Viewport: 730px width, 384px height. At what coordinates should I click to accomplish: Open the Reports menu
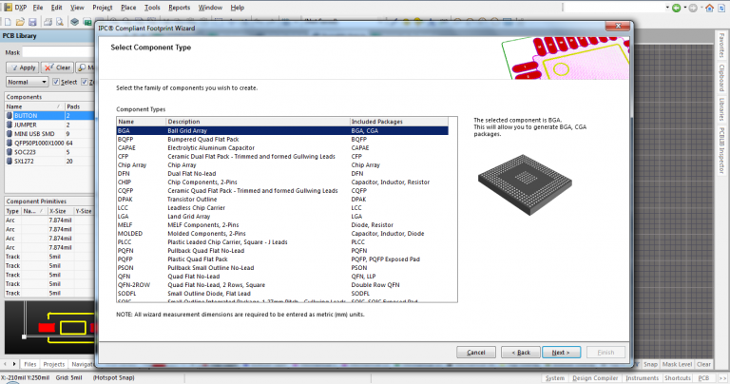tap(180, 8)
